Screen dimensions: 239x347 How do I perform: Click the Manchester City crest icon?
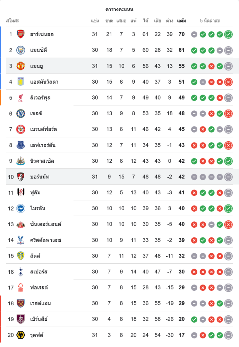(x=21, y=50)
